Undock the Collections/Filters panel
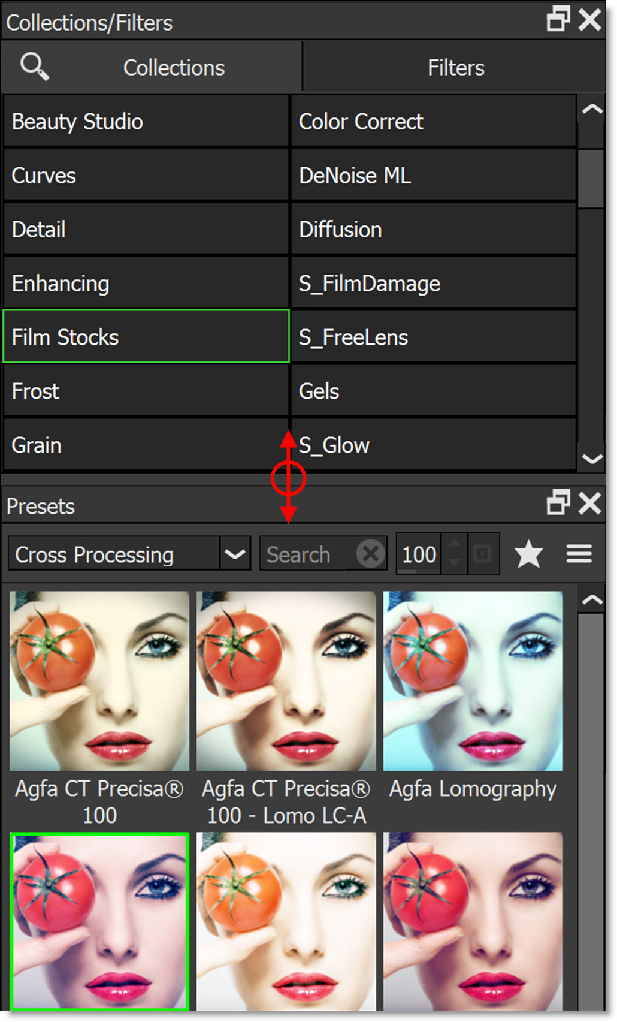617x1022 pixels. [558, 20]
